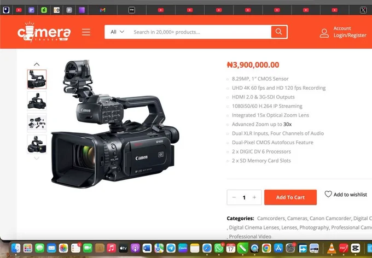Click 'Integrated 15x Optical Zoom Lens' text
The height and width of the screenshot is (258, 372).
(x=270, y=115)
